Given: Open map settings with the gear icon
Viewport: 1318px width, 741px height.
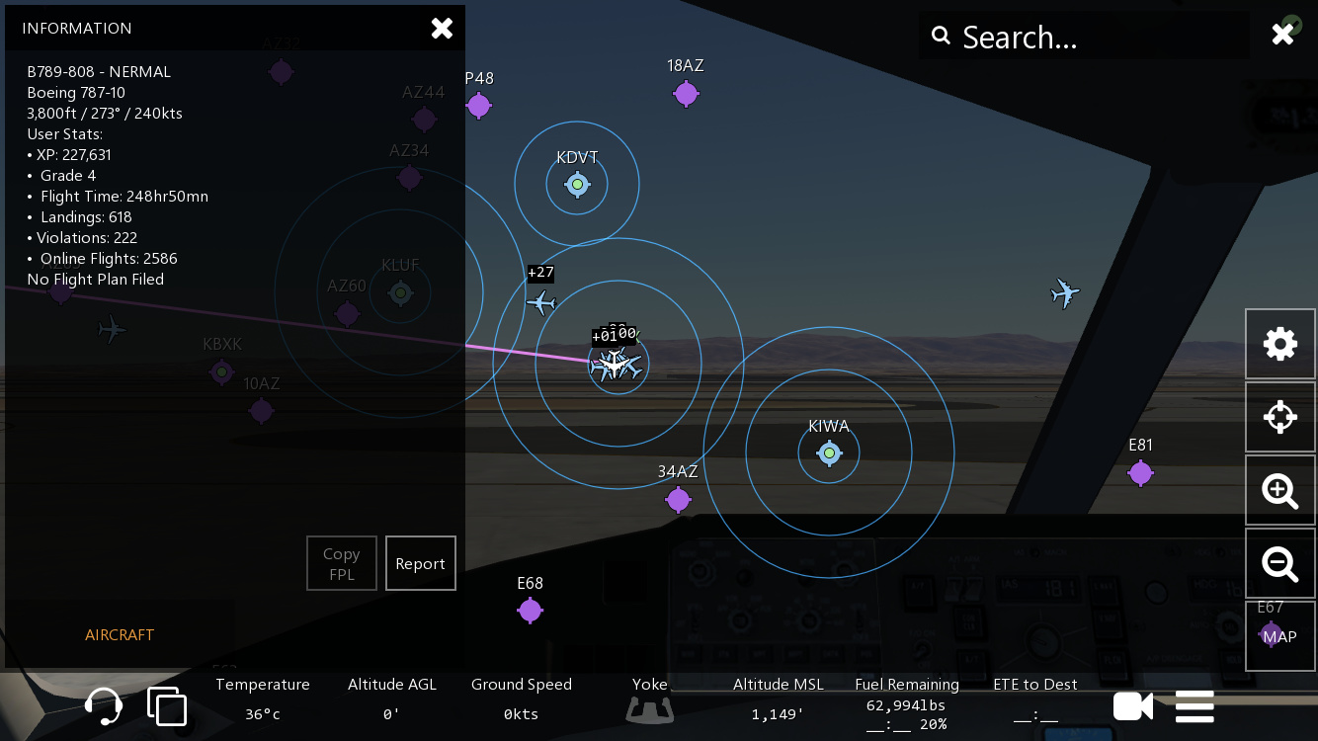Looking at the screenshot, I should coord(1280,344).
